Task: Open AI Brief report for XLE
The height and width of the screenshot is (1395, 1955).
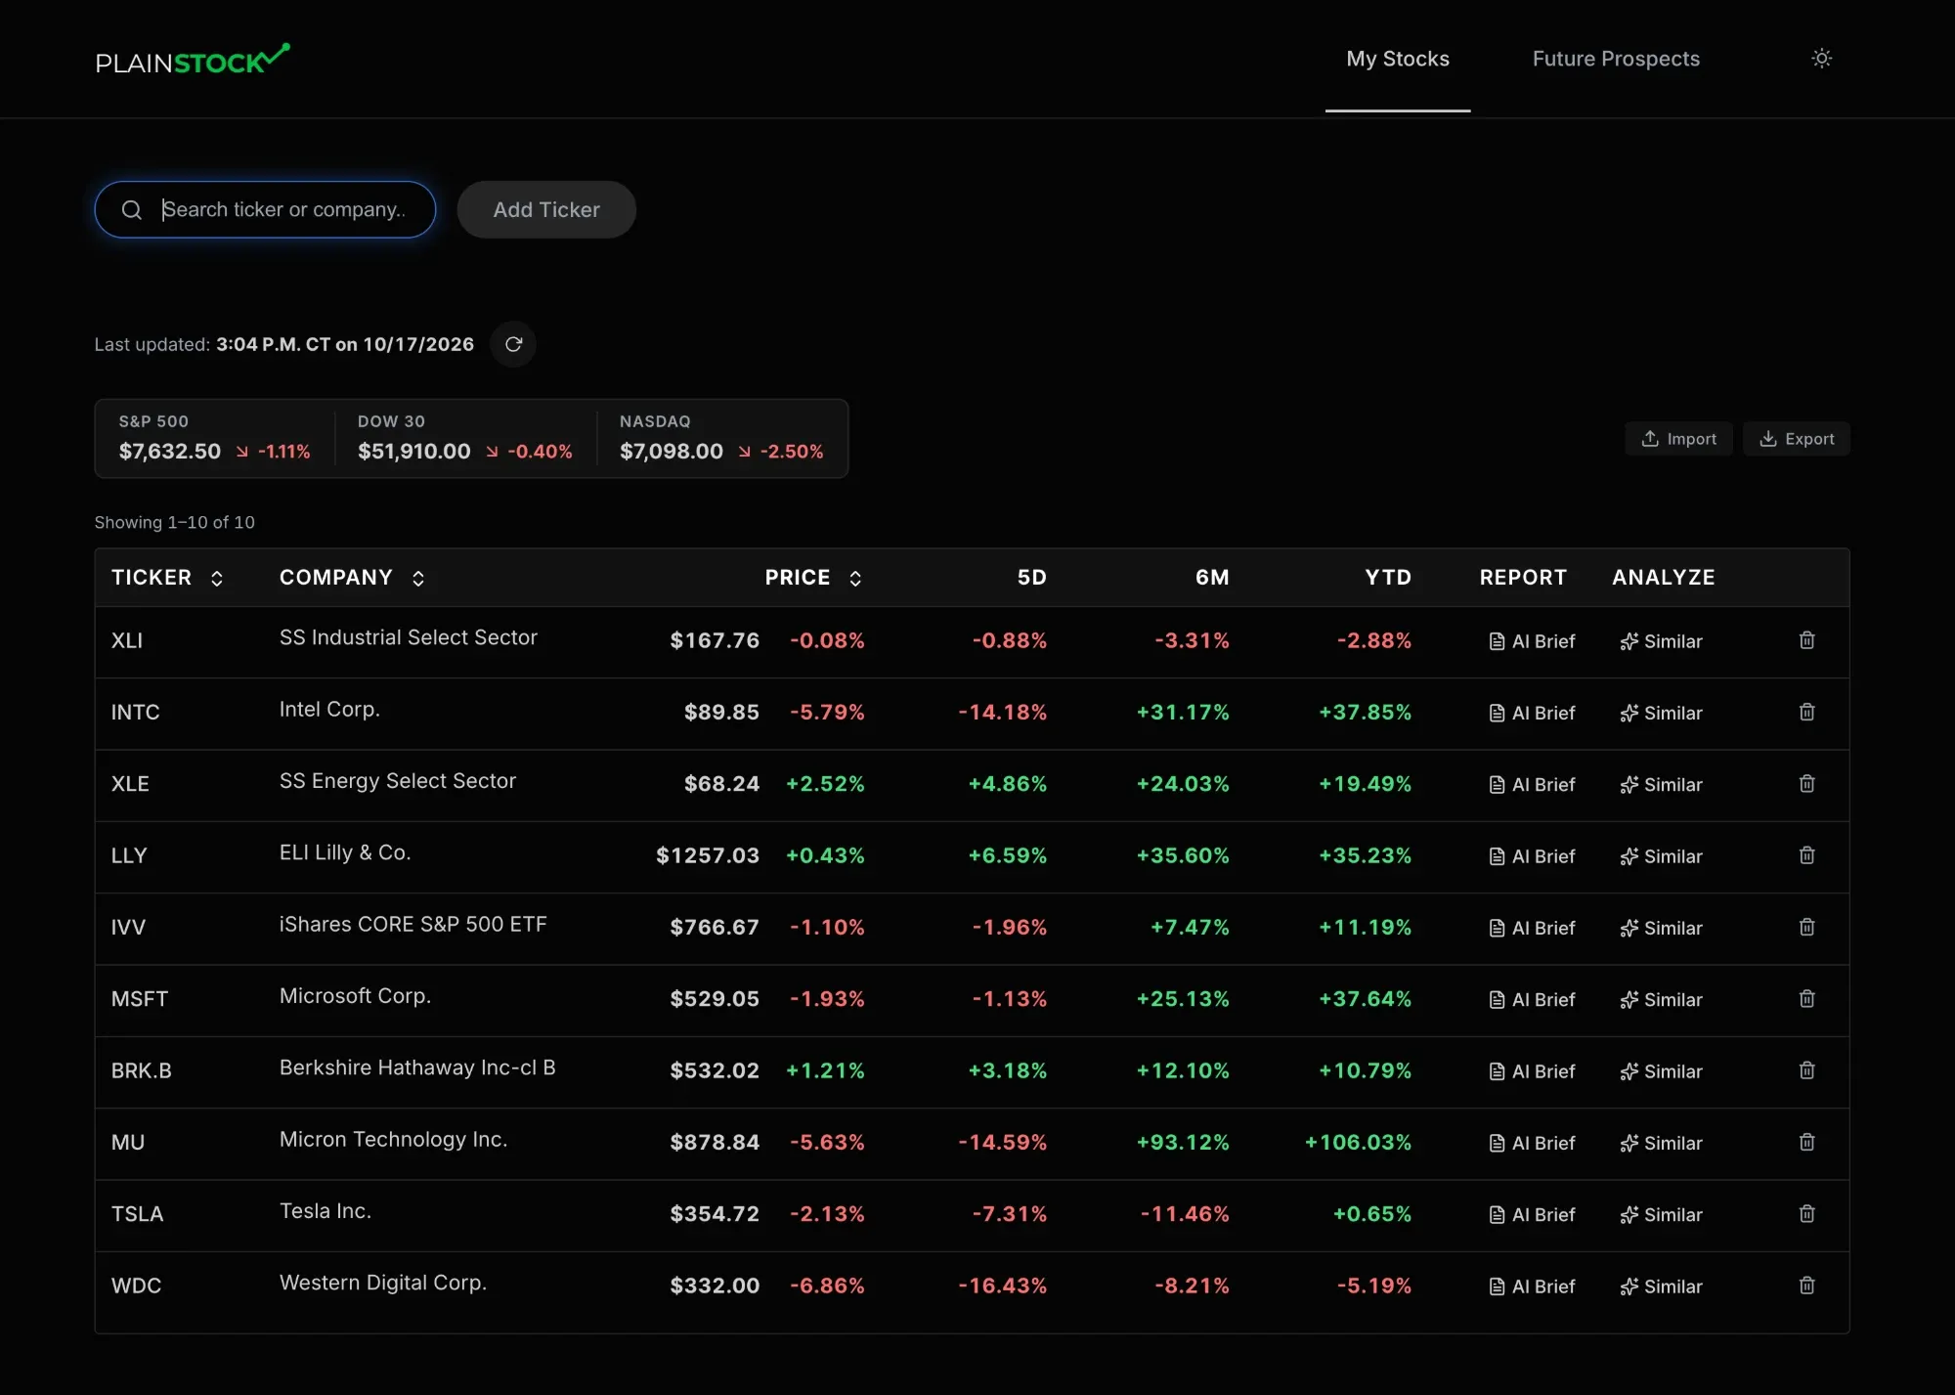Action: click(1532, 784)
